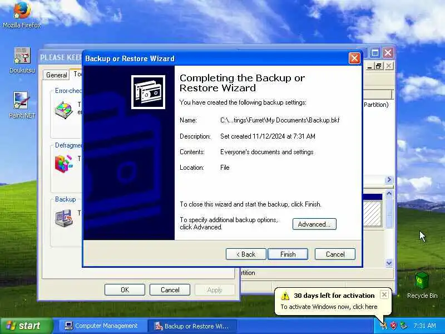Dismiss the activation balloon notification
445x334 pixels.
click(384, 294)
